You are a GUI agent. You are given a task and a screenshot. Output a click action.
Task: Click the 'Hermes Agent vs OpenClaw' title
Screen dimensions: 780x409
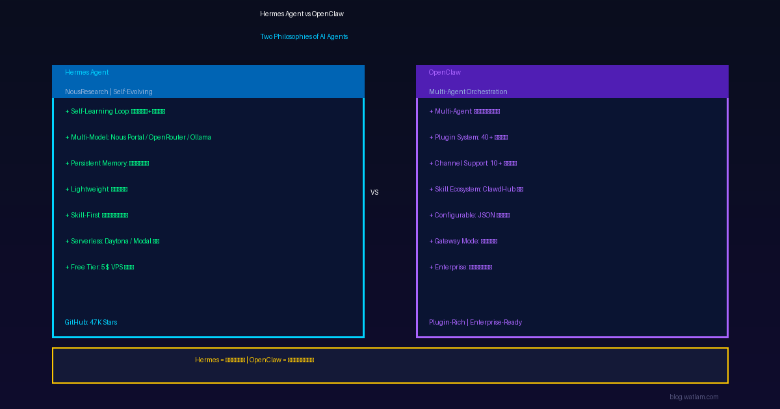click(302, 14)
